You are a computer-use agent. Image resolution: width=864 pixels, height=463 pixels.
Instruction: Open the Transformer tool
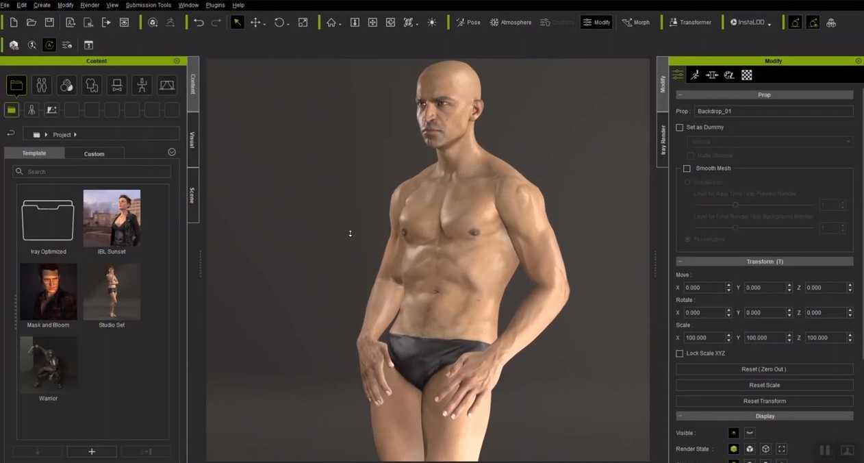click(x=690, y=23)
